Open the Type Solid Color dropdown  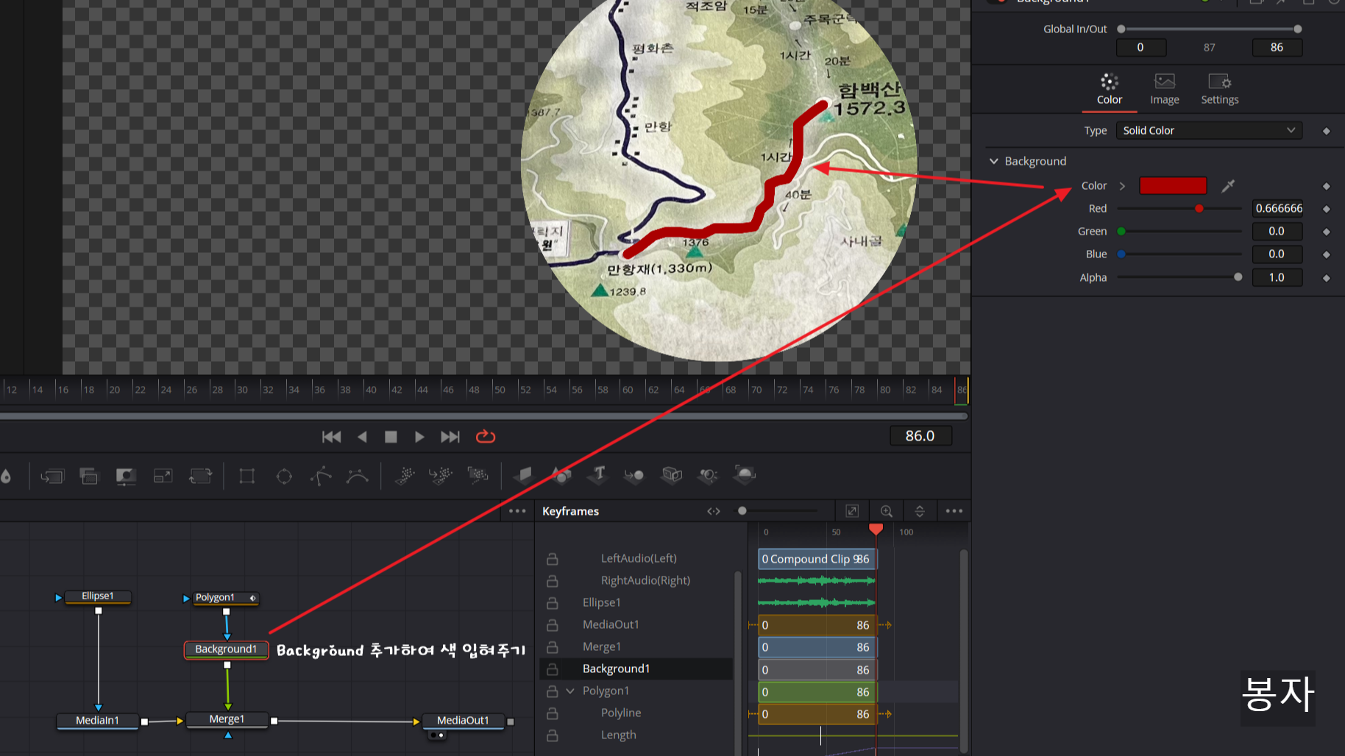point(1209,131)
